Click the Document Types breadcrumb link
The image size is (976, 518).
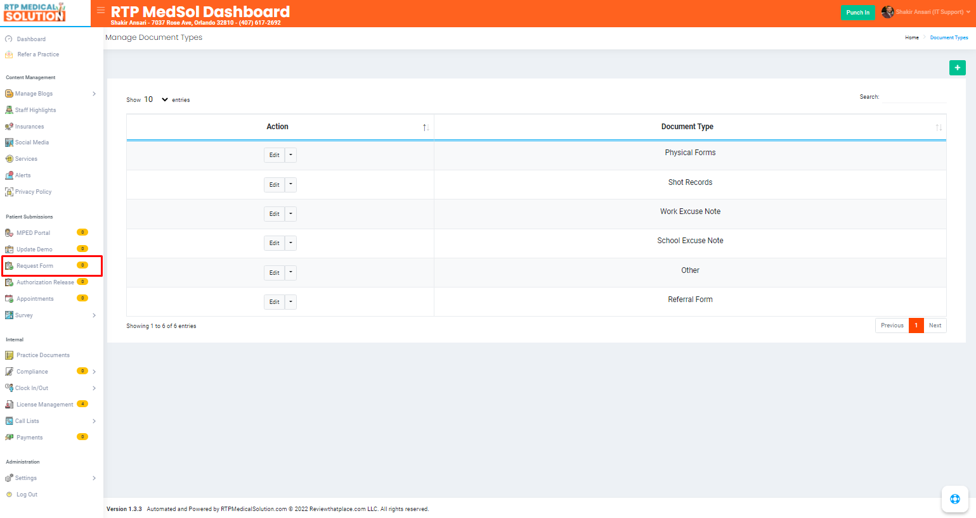[x=949, y=37]
